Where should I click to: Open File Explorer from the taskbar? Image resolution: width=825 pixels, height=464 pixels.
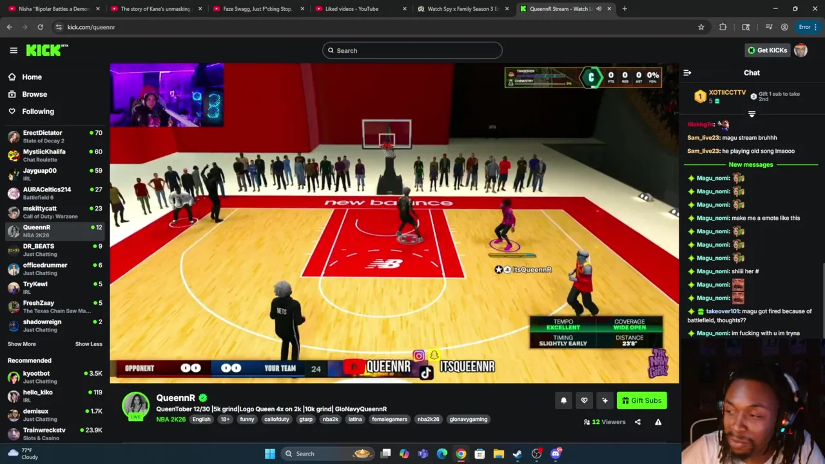(498, 454)
